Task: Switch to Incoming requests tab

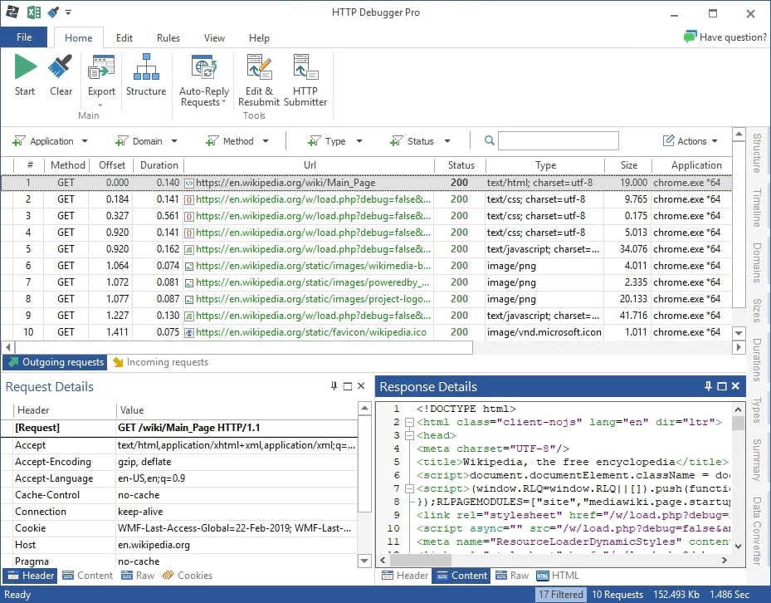Action: click(159, 362)
